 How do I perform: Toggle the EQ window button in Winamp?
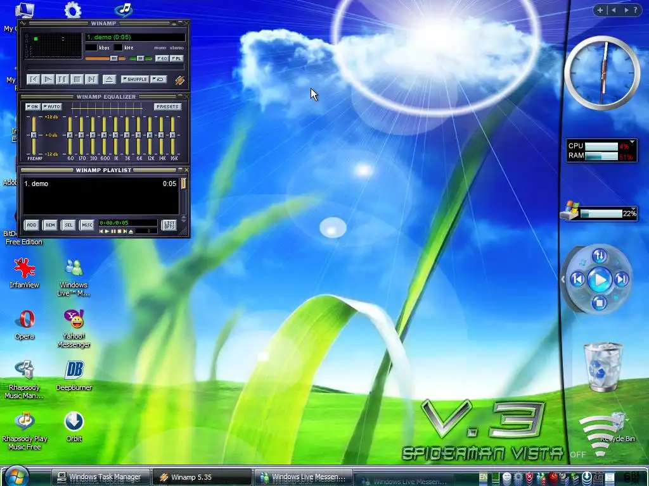[162, 59]
